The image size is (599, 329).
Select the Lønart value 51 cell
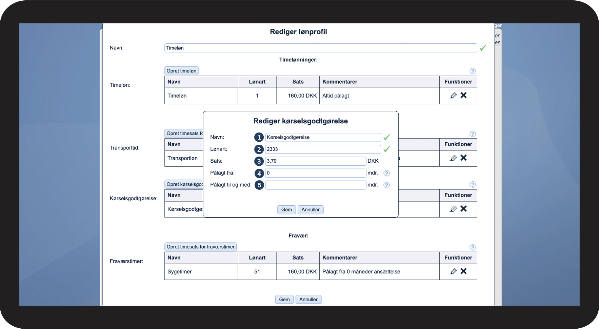[x=257, y=272]
